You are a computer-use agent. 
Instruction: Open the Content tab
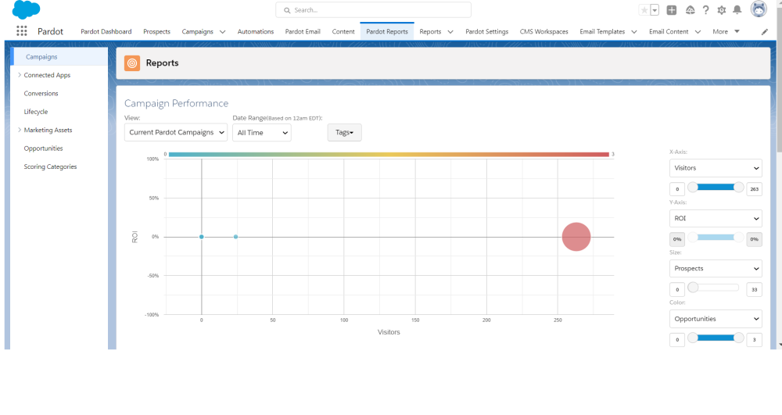click(x=343, y=31)
